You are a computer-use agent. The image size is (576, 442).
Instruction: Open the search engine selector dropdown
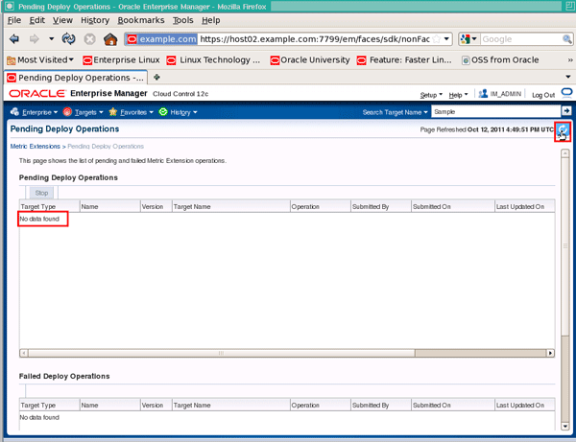tap(469, 39)
